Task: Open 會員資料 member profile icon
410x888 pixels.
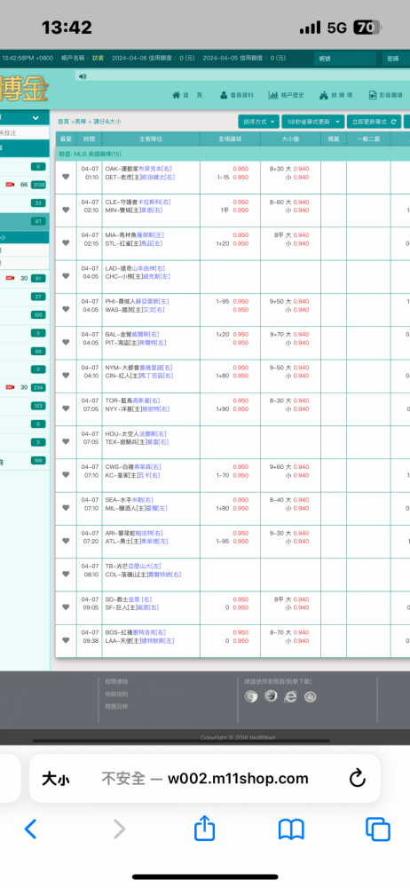Action: pos(225,95)
